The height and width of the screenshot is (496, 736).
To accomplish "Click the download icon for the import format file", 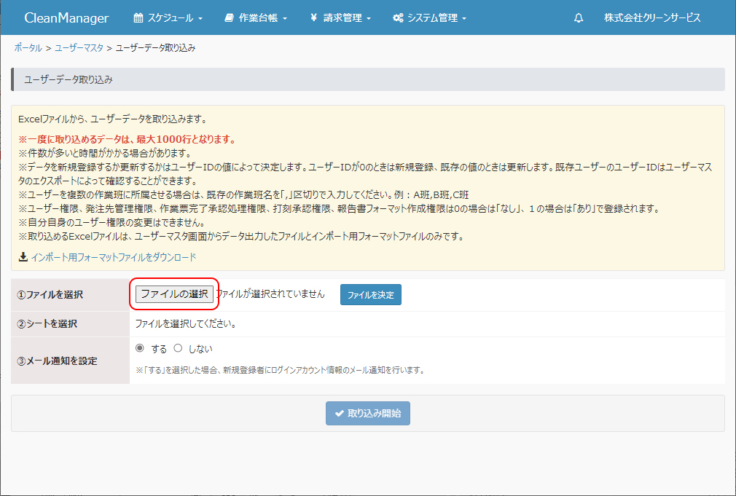I will coord(23,257).
